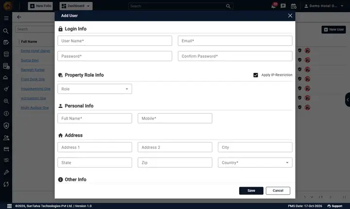Click the Email input field

pos(235,41)
